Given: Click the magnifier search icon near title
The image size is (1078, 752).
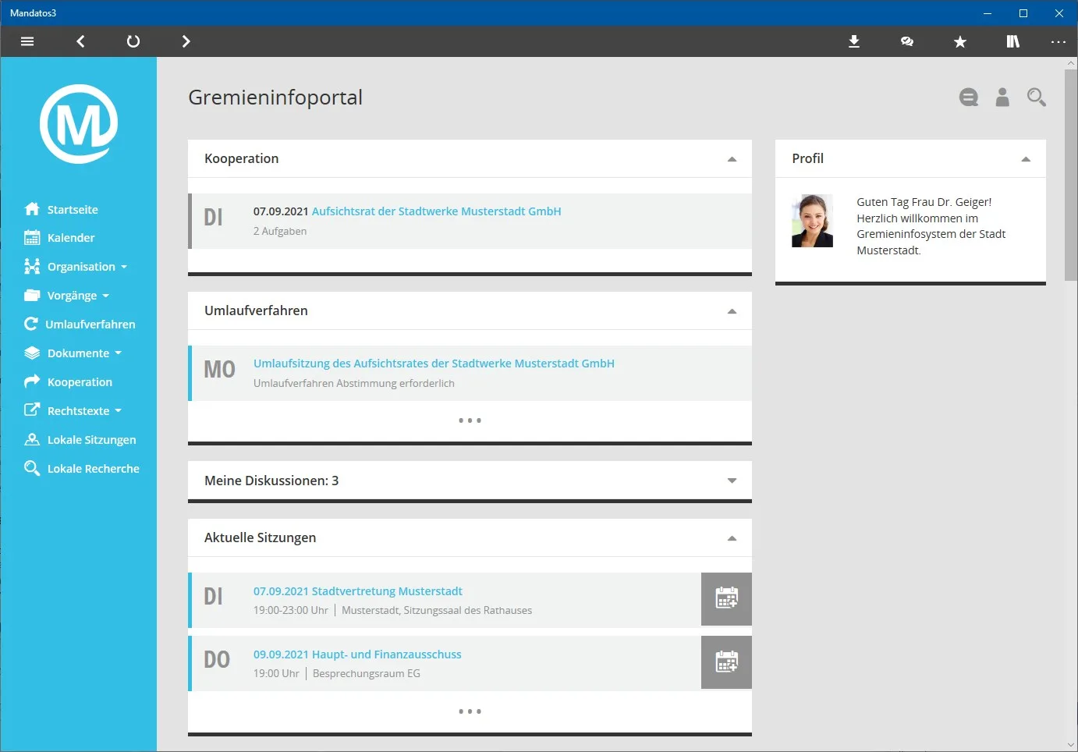Looking at the screenshot, I should (1036, 97).
